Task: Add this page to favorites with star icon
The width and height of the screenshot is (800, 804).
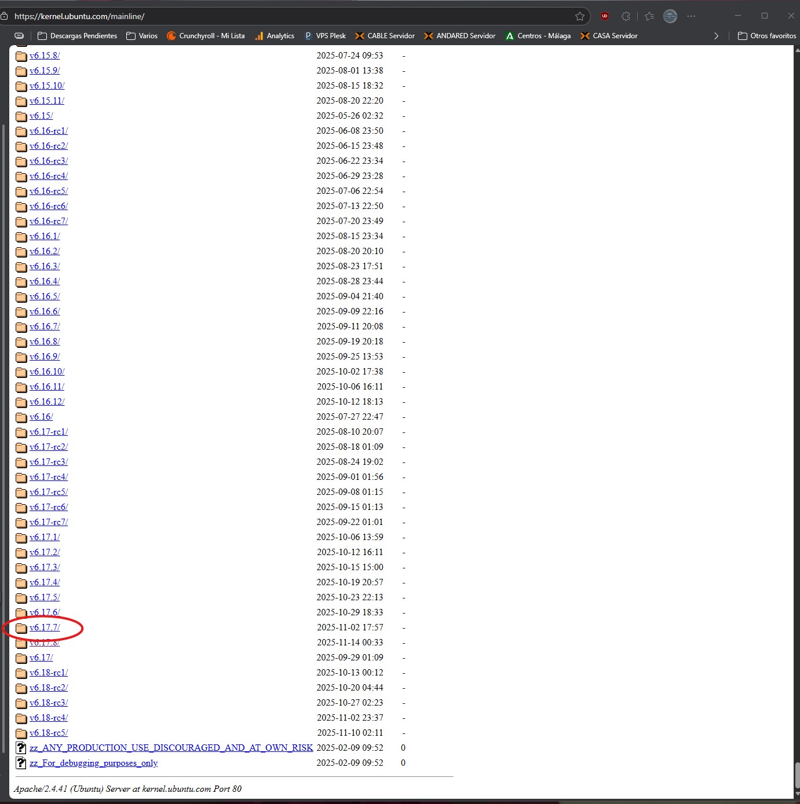Action: tap(579, 16)
